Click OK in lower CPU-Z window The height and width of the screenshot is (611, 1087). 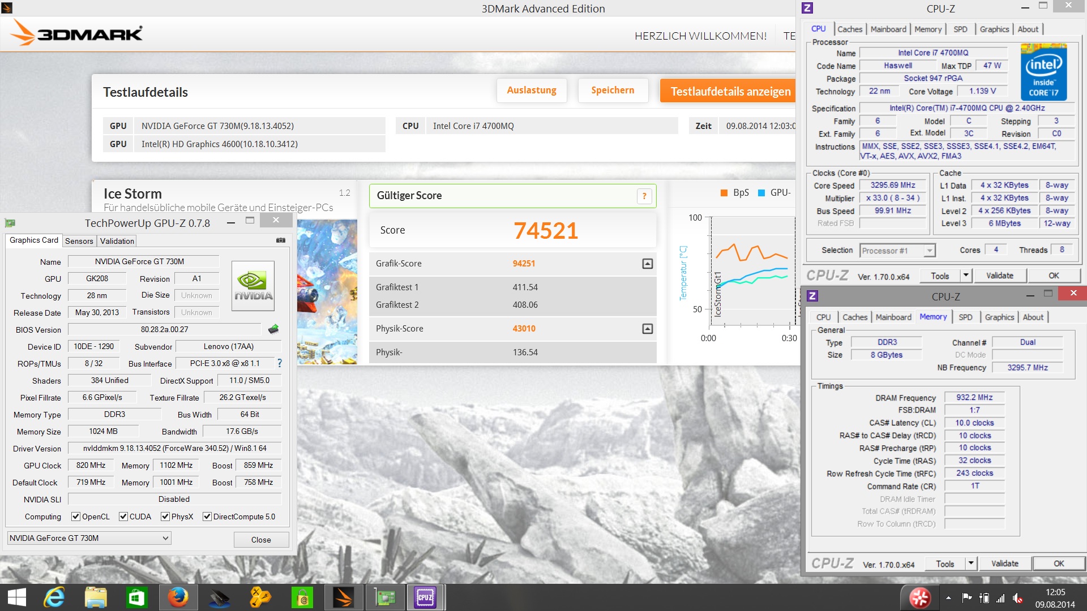(x=1059, y=563)
